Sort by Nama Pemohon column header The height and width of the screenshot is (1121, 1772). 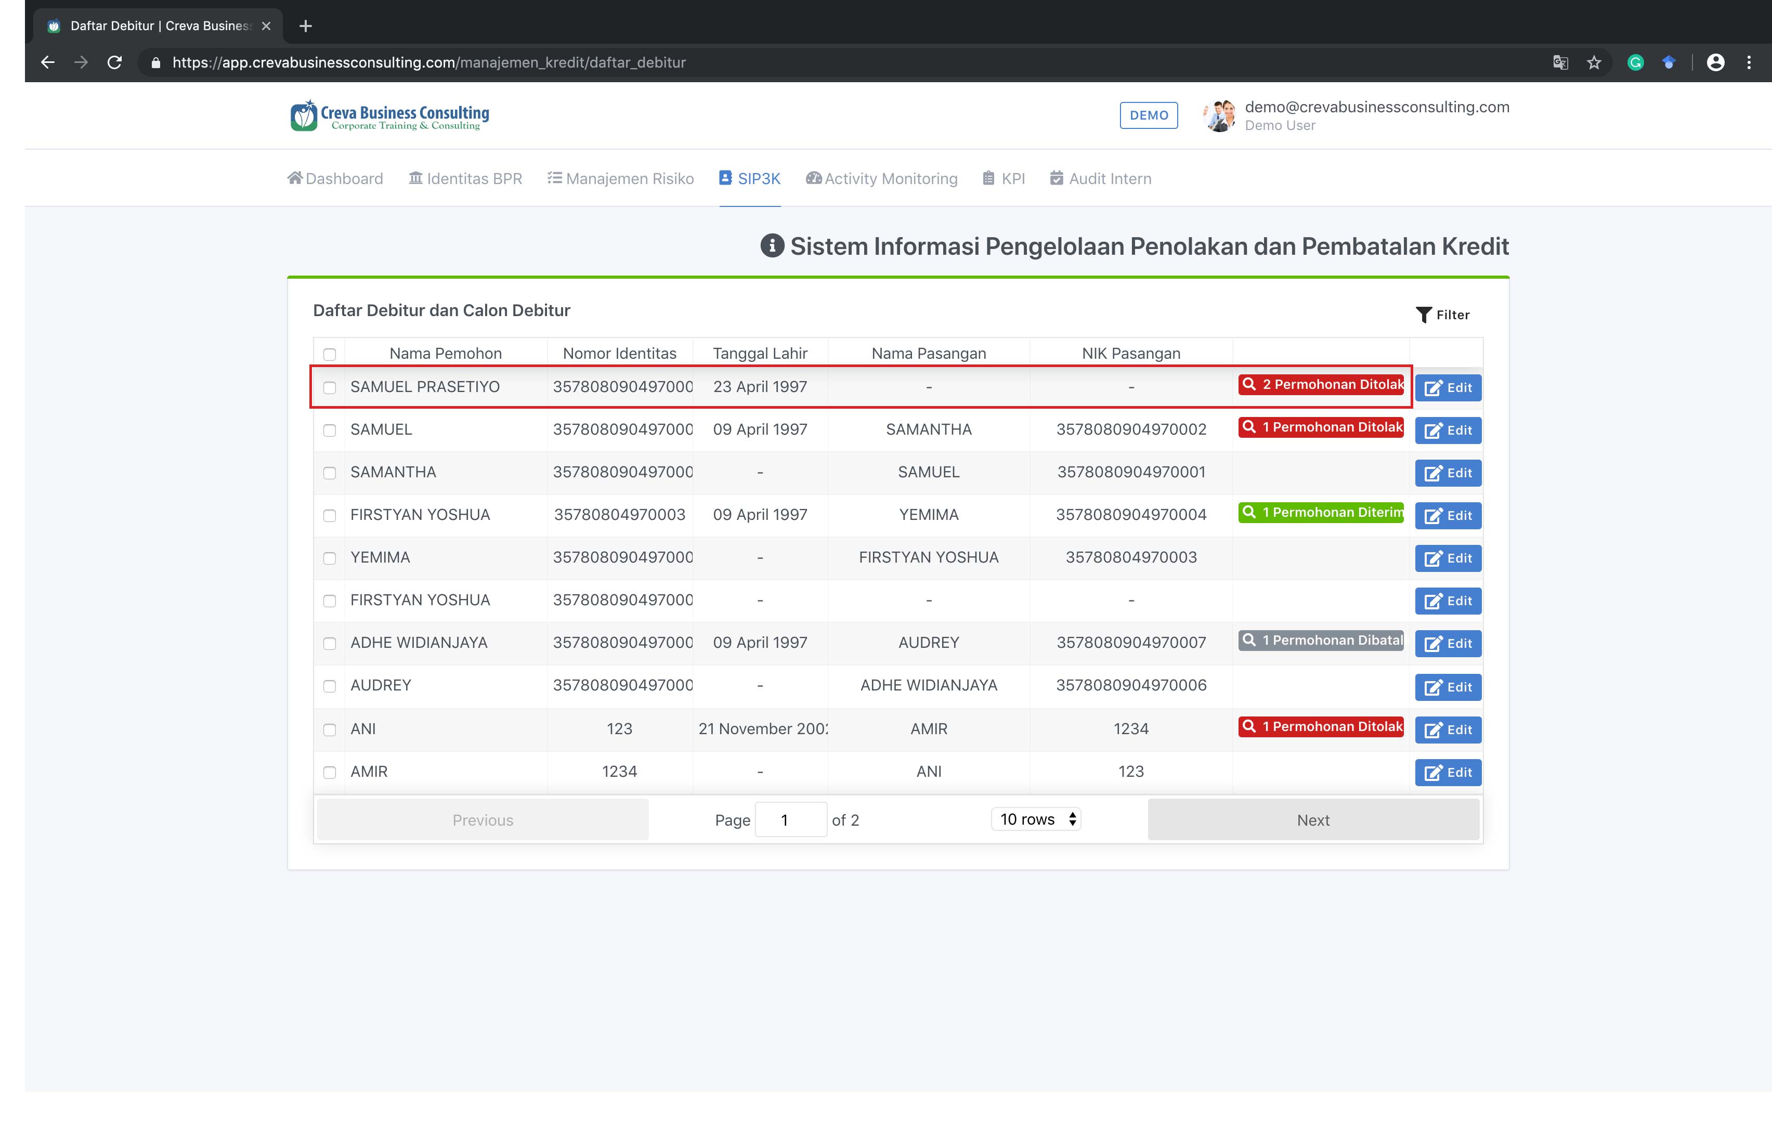click(x=445, y=354)
